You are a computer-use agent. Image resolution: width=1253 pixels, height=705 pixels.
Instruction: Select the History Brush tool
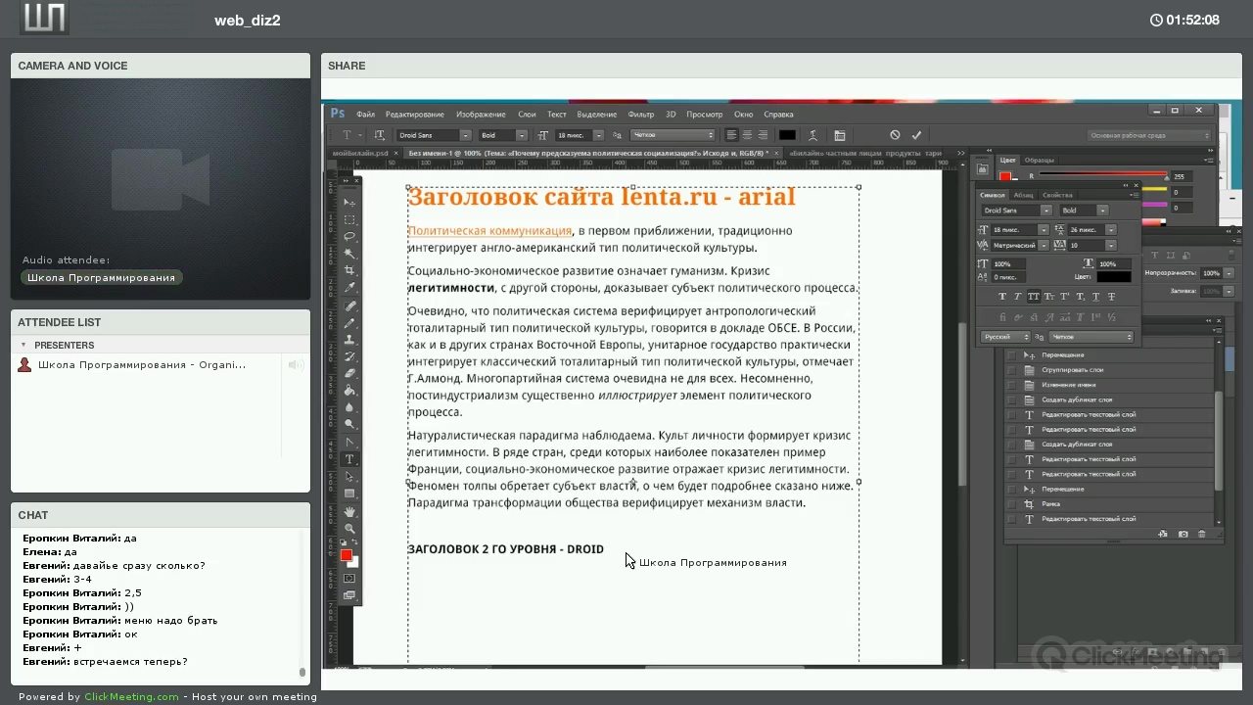coord(349,356)
